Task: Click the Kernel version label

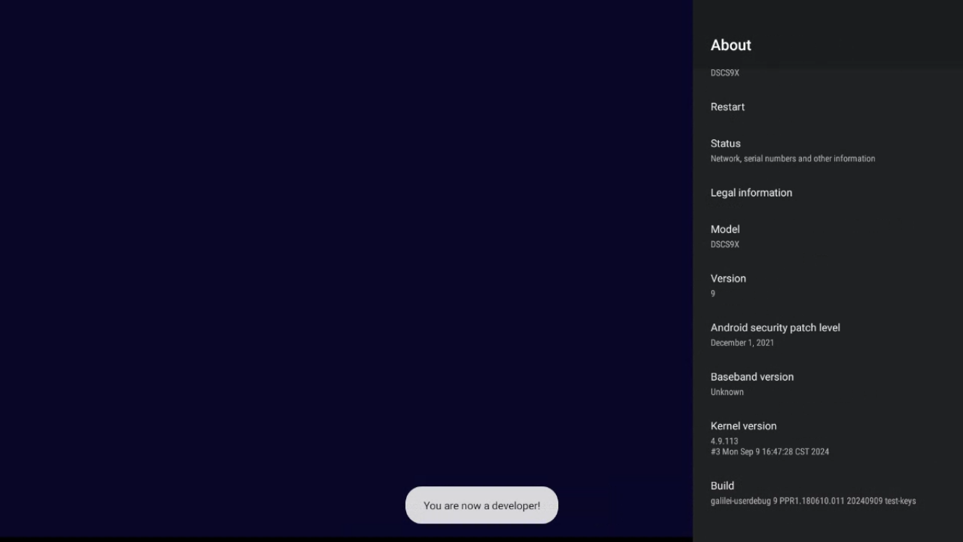Action: tap(743, 426)
